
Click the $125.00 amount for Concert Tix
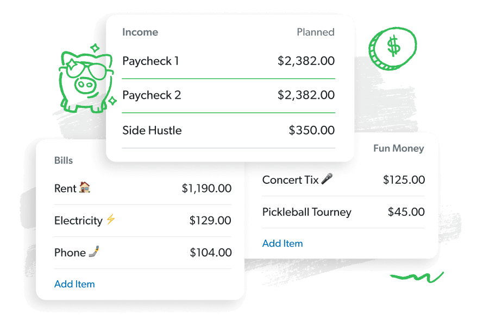tap(404, 179)
